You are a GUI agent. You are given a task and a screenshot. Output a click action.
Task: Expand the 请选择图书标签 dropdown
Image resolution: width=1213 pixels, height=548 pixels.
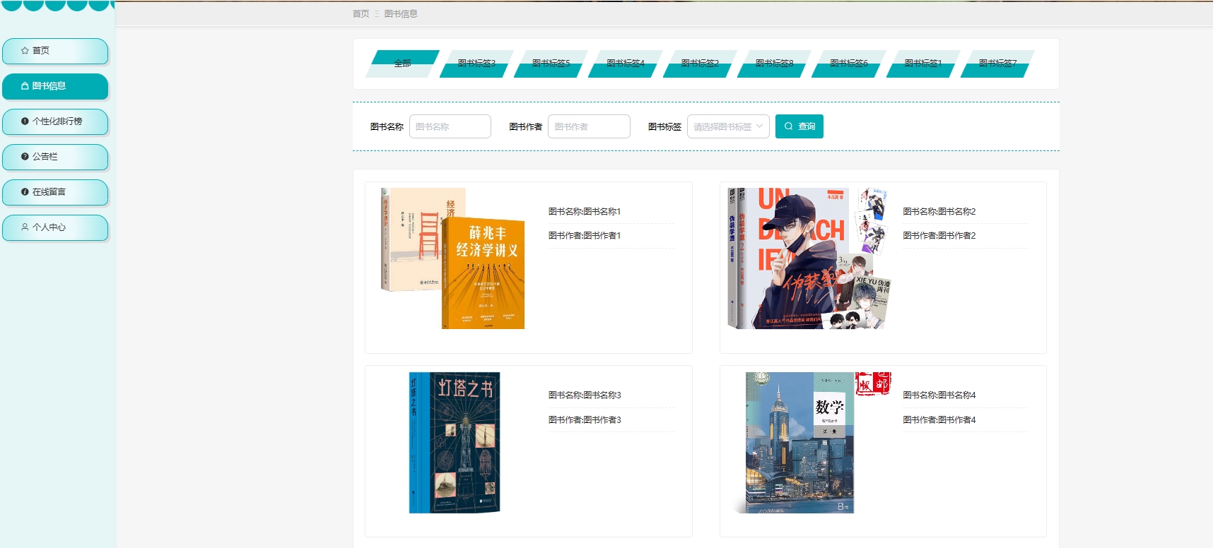point(728,126)
